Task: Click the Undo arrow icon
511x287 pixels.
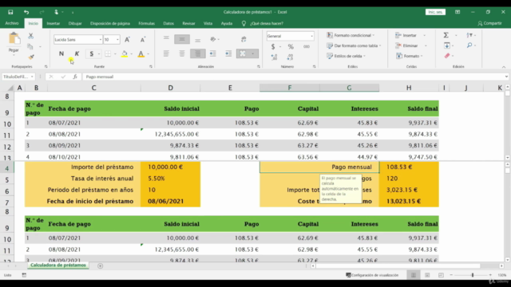Action: point(26,12)
